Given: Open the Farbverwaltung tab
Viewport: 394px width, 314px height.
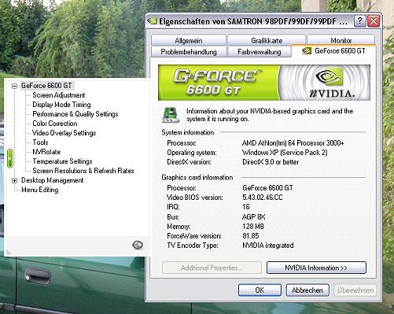Looking at the screenshot, I should pyautogui.click(x=260, y=52).
